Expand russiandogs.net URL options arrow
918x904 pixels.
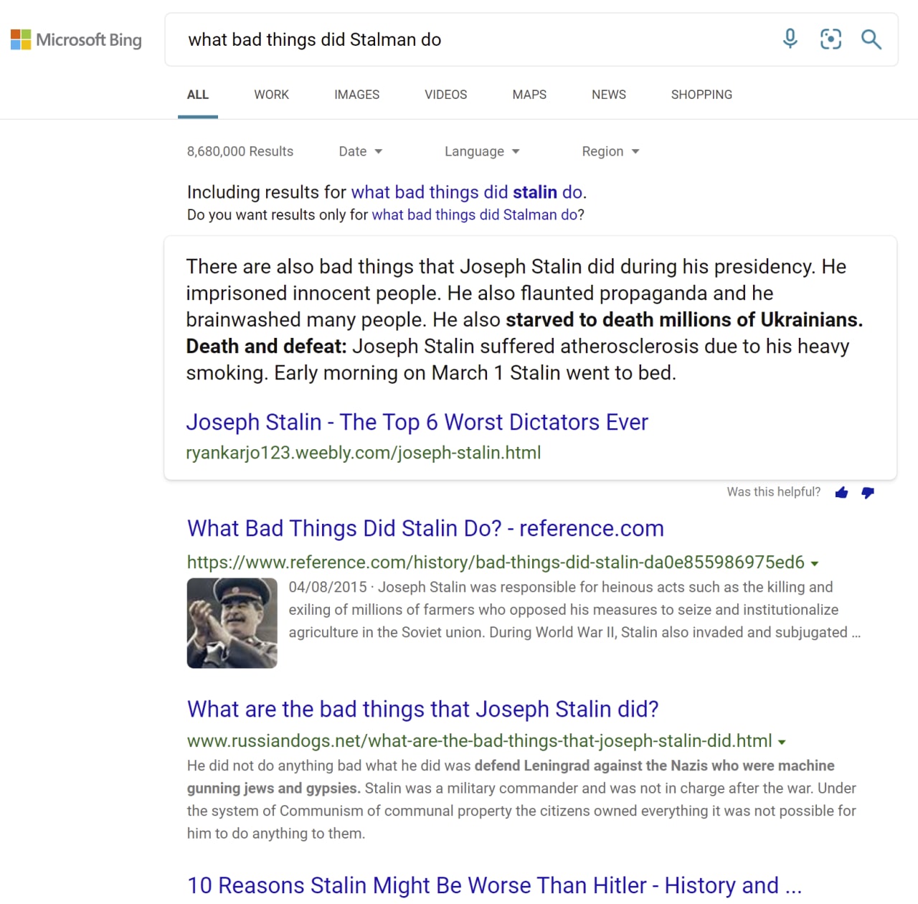click(x=782, y=742)
